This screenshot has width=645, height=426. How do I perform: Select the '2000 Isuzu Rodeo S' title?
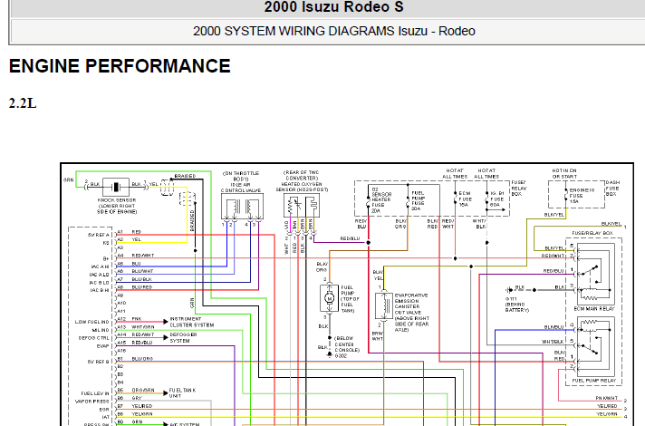(x=333, y=6)
